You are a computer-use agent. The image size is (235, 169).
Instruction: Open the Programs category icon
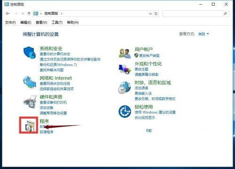pos(29,125)
